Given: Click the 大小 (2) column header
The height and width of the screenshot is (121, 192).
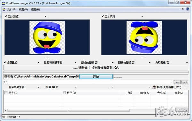Looking at the screenshot, I should point(179,93).
